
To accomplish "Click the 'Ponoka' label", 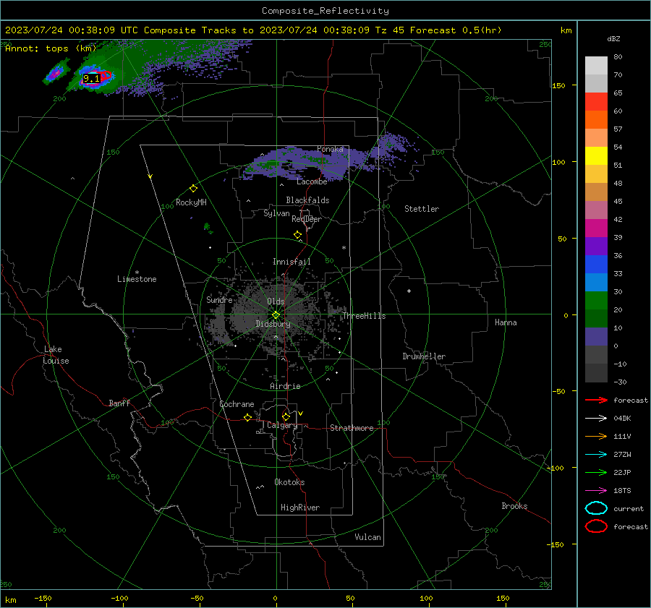I will tap(330, 149).
